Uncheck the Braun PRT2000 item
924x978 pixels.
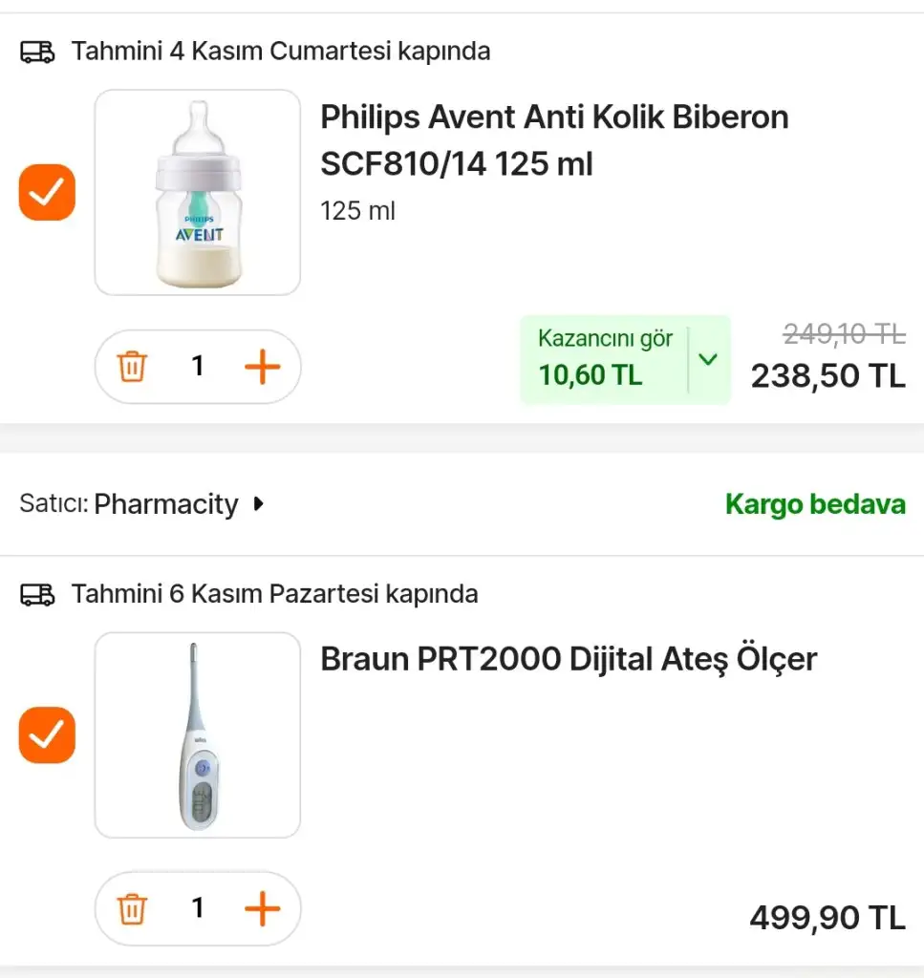tap(47, 734)
